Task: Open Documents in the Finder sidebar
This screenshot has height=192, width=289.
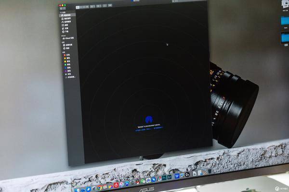Action: (x=66, y=28)
